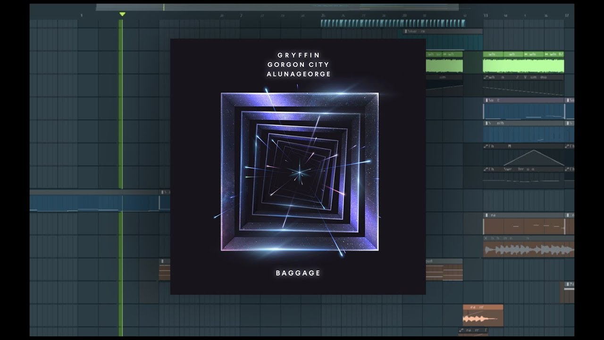This screenshot has height=340, width=604.
Task: Click the horizontal scrollbar above the timeline
Action: tap(277, 7)
